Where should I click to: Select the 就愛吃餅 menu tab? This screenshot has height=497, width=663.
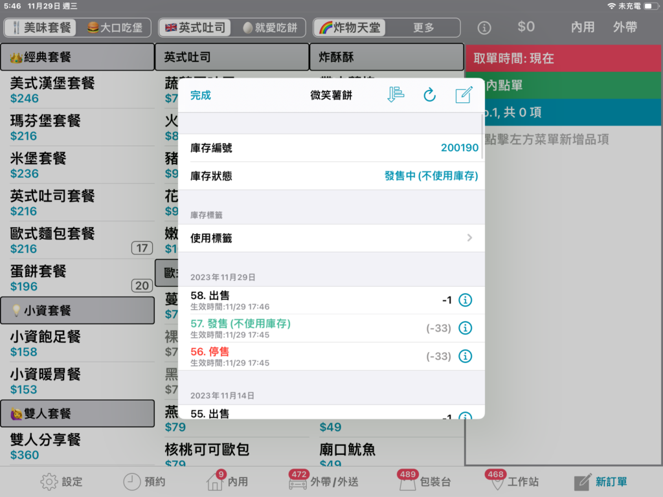tap(269, 27)
